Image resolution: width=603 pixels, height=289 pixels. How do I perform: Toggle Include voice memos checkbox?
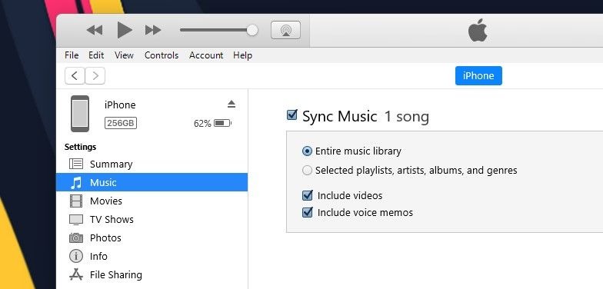pyautogui.click(x=308, y=212)
